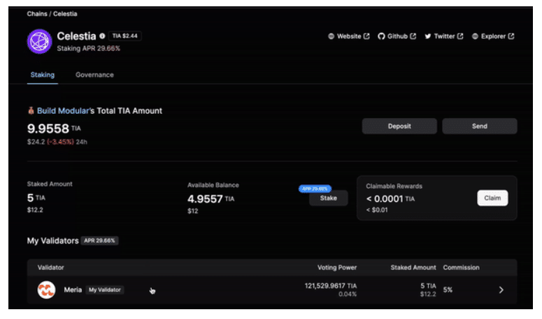Click the My Validator badge

105,290
